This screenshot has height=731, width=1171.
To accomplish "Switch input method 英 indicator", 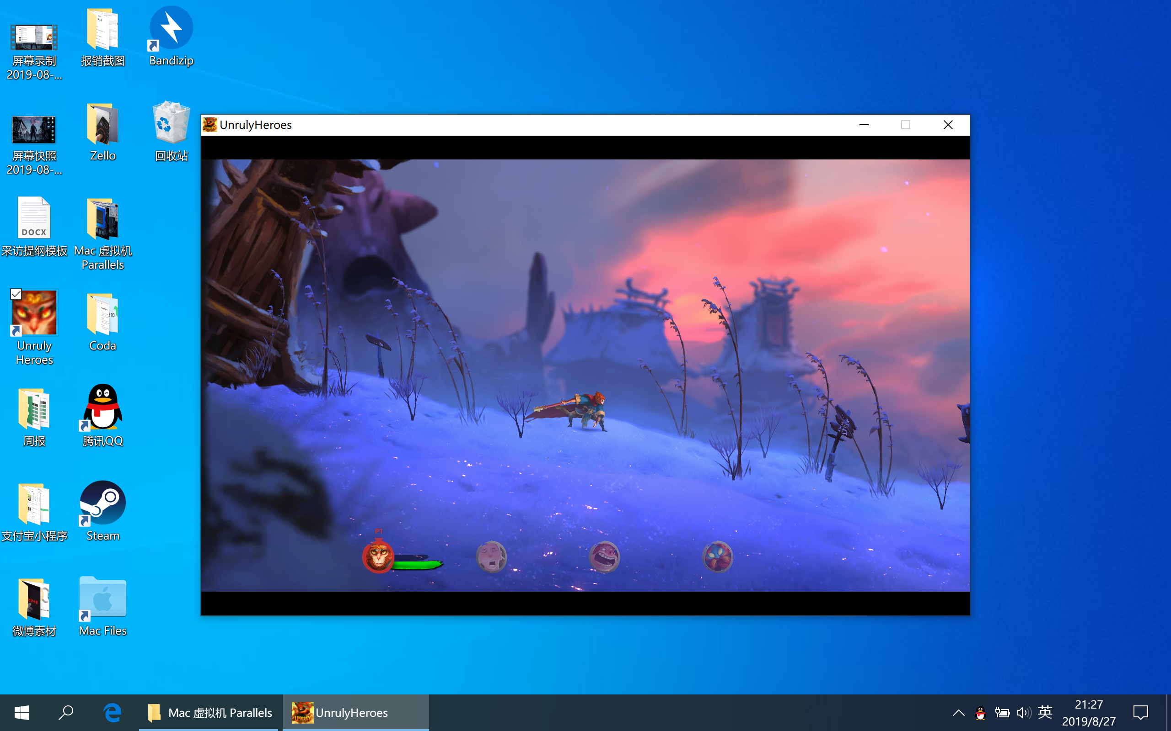I will click(x=1045, y=712).
